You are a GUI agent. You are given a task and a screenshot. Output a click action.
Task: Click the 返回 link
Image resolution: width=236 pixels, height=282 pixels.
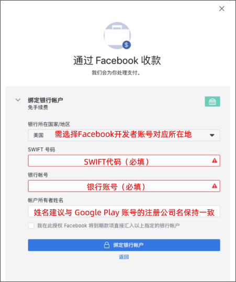pyautogui.click(x=124, y=257)
